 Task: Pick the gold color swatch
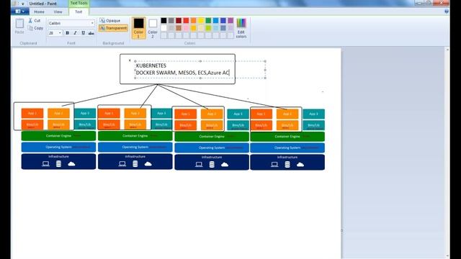[x=194, y=28]
